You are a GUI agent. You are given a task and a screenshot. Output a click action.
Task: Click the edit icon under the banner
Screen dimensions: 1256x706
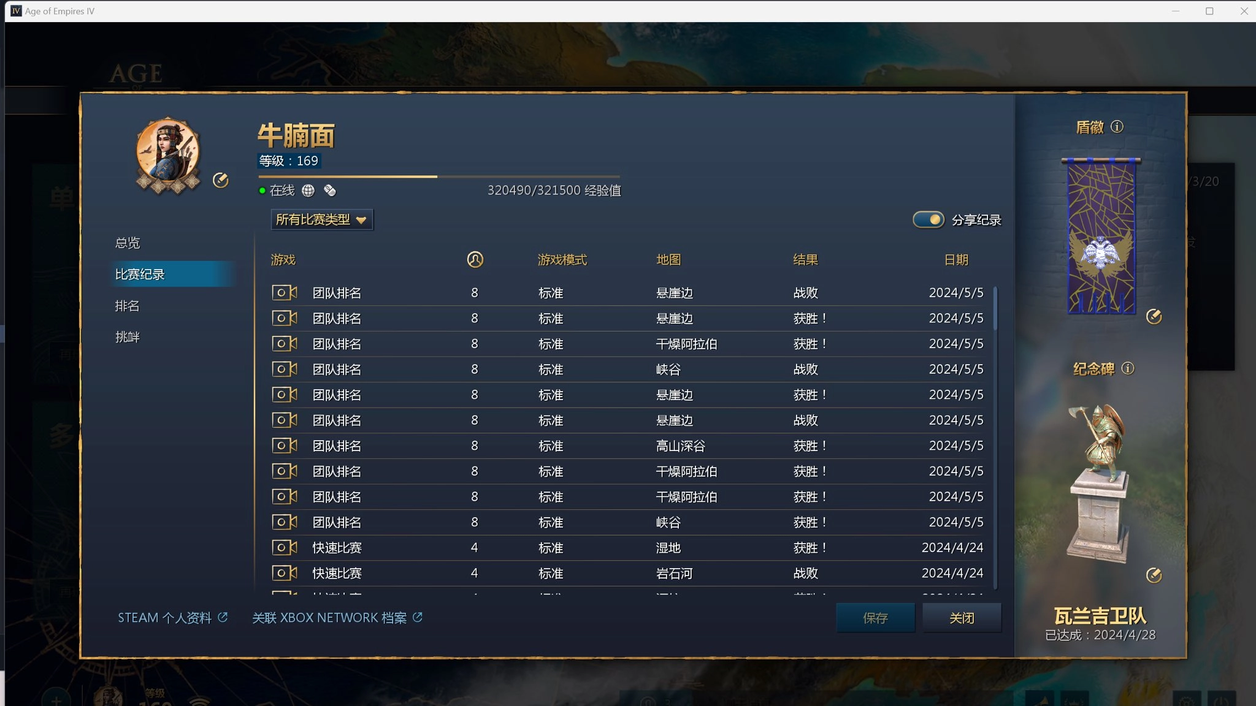pos(1154,317)
